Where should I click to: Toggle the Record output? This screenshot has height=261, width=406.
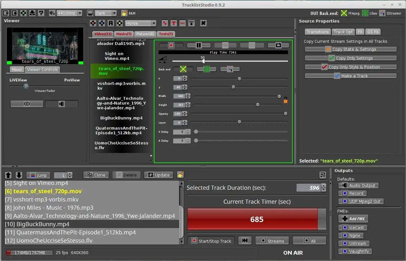coord(353,193)
